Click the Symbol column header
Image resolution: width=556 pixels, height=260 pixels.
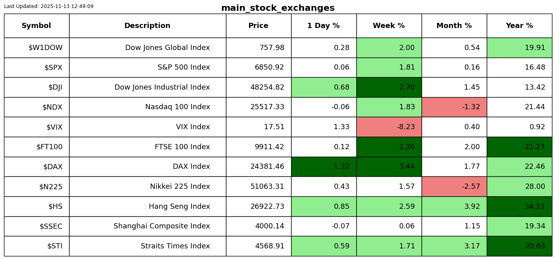pos(36,26)
